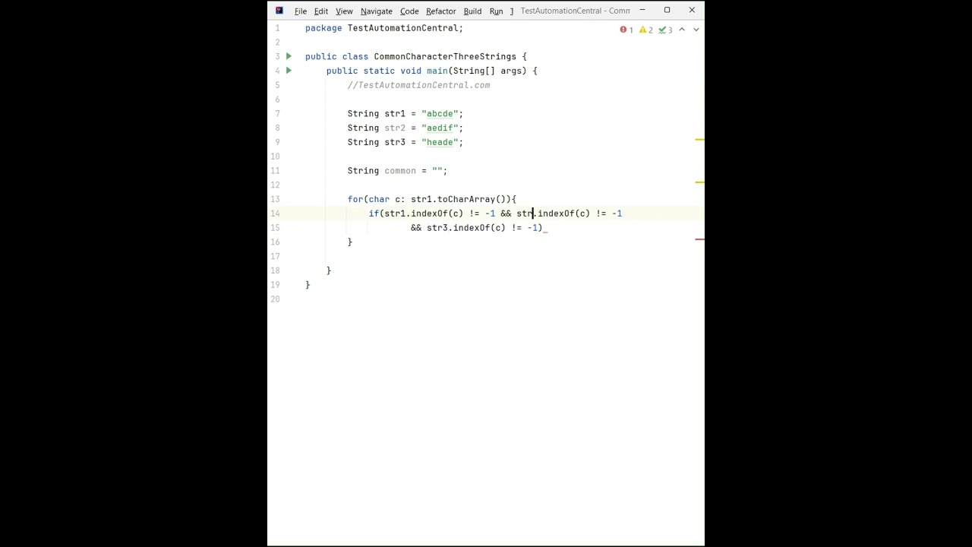The image size is (972, 547).
Task: Open the File menu
Action: [x=301, y=11]
